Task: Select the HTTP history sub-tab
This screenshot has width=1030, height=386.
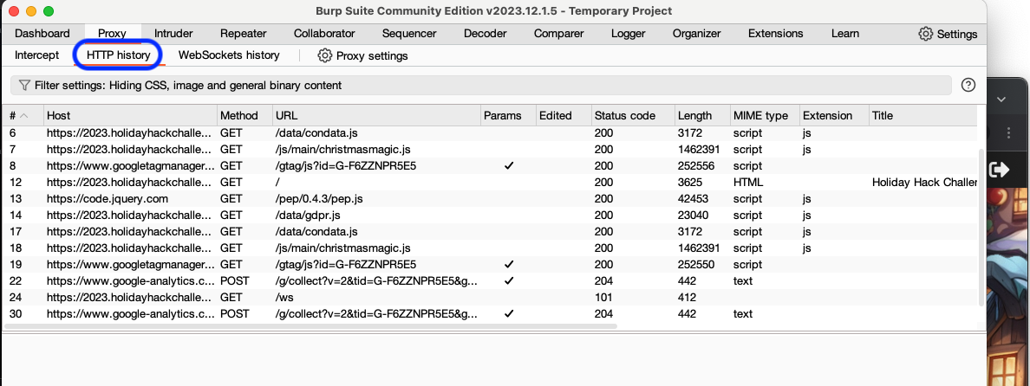Action: [x=118, y=55]
